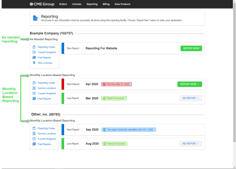
Task: Click the CME Group globe logo
Action: click(x=32, y=4)
